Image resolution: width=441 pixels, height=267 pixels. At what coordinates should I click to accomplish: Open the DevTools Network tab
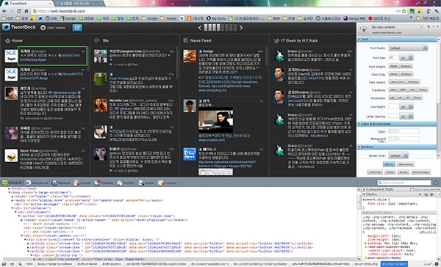click(x=61, y=183)
